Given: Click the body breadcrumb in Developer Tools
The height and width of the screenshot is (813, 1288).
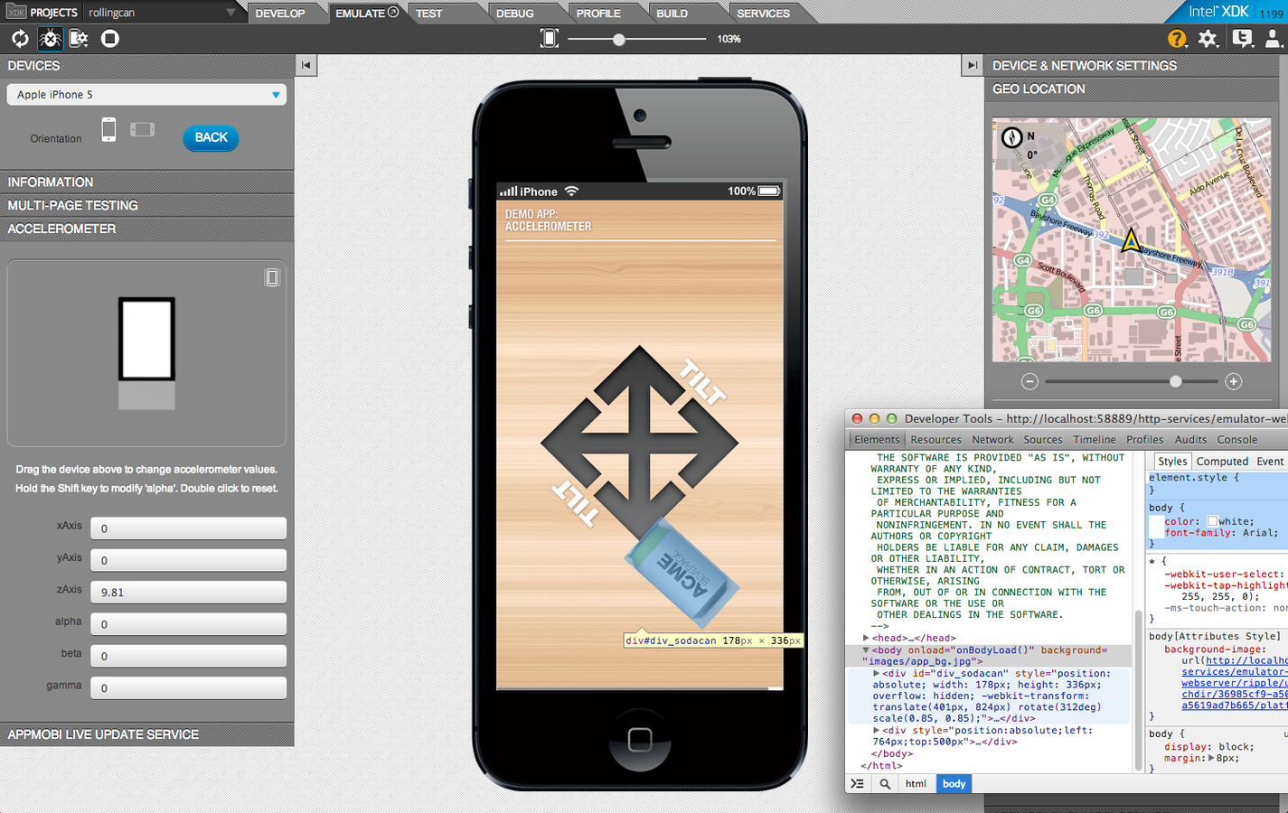Looking at the screenshot, I should tap(954, 783).
